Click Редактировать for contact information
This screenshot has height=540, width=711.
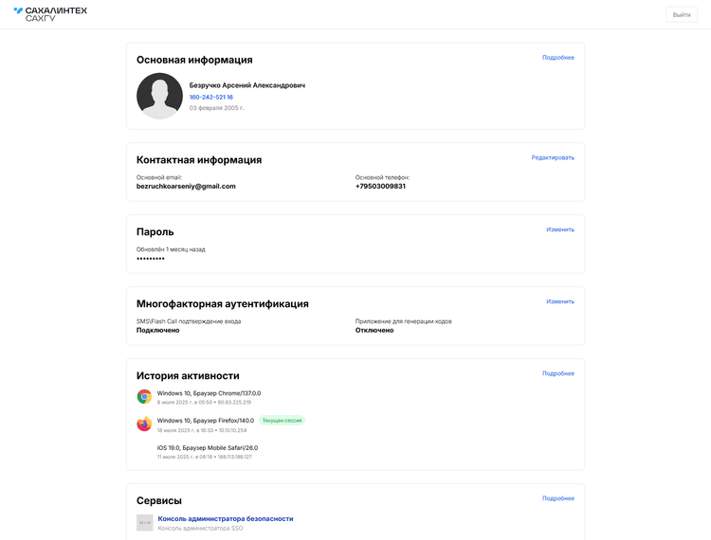click(553, 157)
